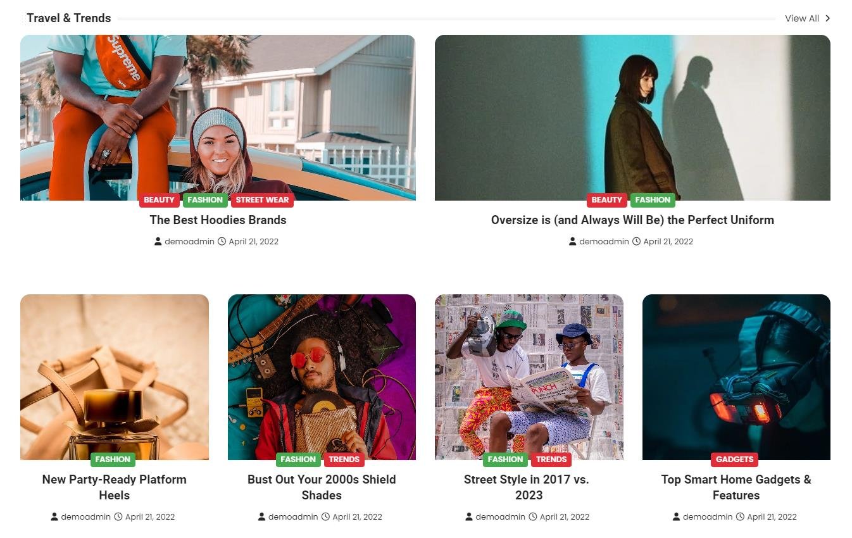The width and height of the screenshot is (852, 538).
Task: Click clock icon under Bust Out 2000s Shield Shades
Action: click(325, 516)
